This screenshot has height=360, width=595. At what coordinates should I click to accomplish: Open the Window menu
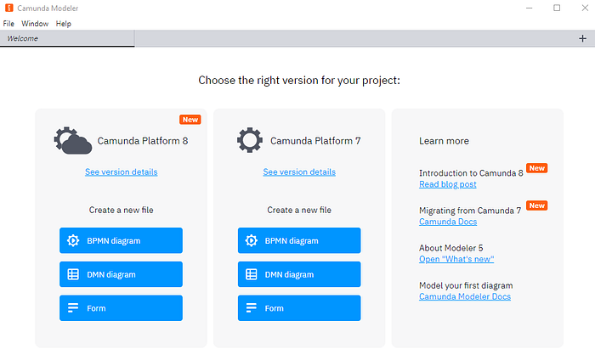[x=35, y=23]
